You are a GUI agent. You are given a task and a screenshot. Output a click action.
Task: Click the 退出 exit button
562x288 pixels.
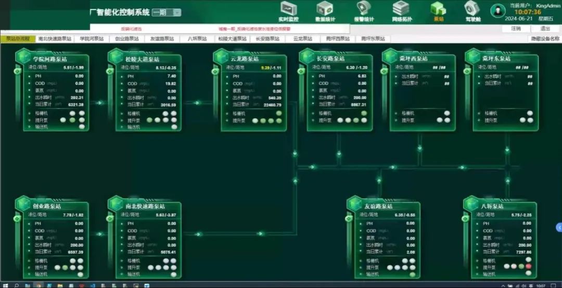(x=545, y=29)
